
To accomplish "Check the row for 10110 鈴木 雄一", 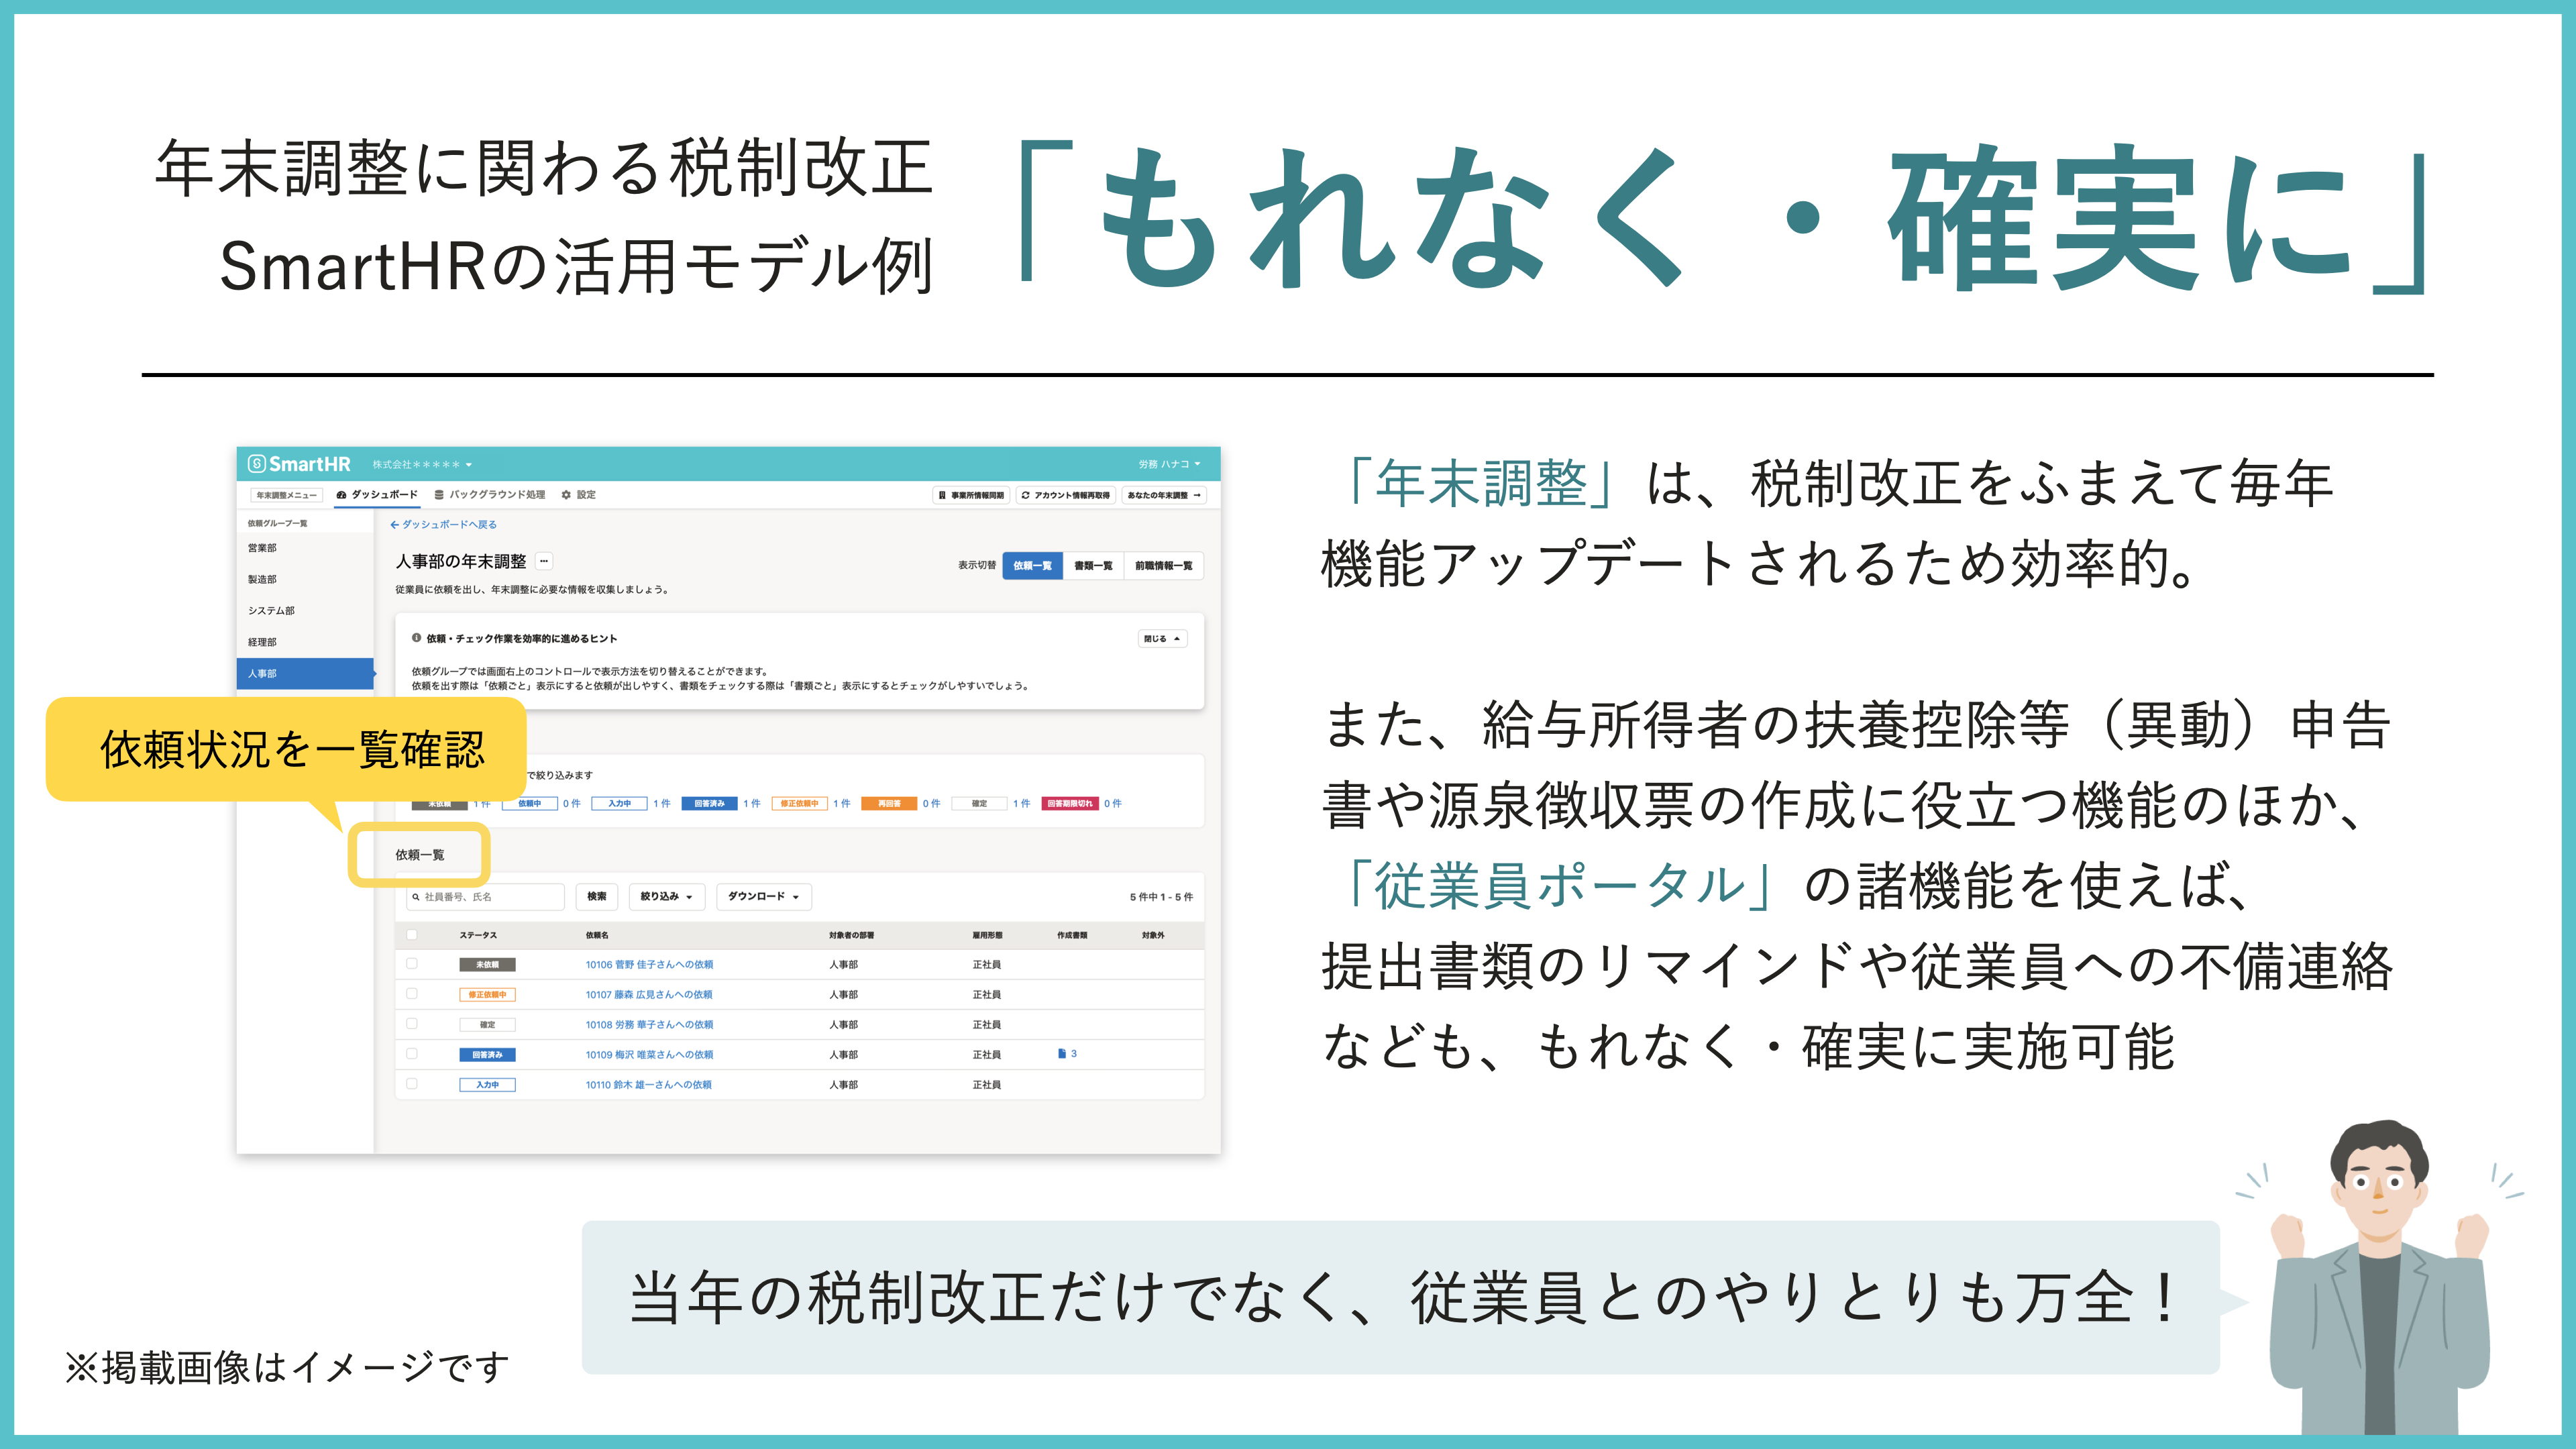I will coord(412,1084).
